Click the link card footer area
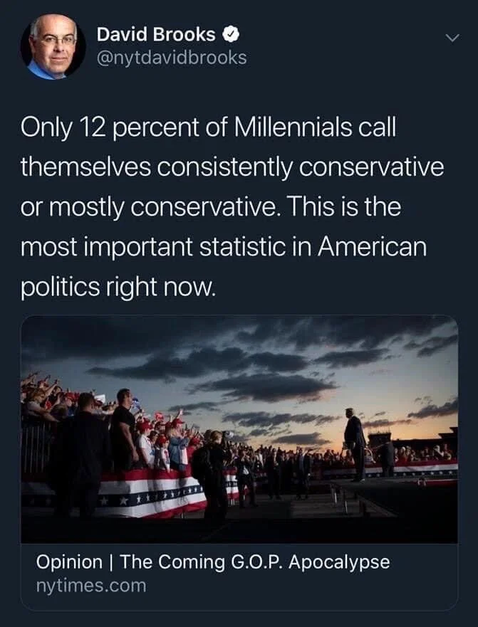Screen dimensions: 478x627 [x=239, y=576]
